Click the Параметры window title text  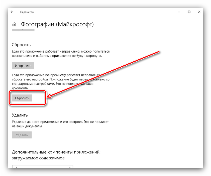coord(27,12)
